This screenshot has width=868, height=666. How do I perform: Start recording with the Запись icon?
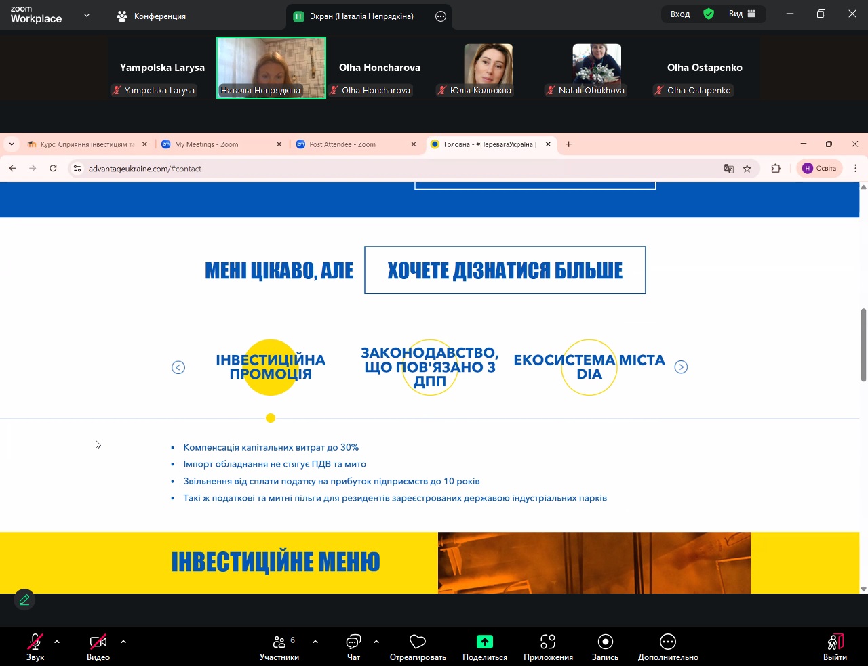click(605, 642)
